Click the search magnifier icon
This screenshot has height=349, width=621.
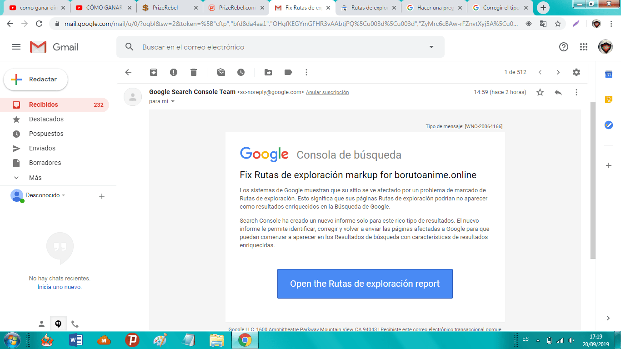130,47
